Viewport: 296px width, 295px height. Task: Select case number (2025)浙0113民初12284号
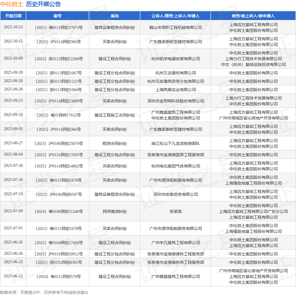(59, 59)
